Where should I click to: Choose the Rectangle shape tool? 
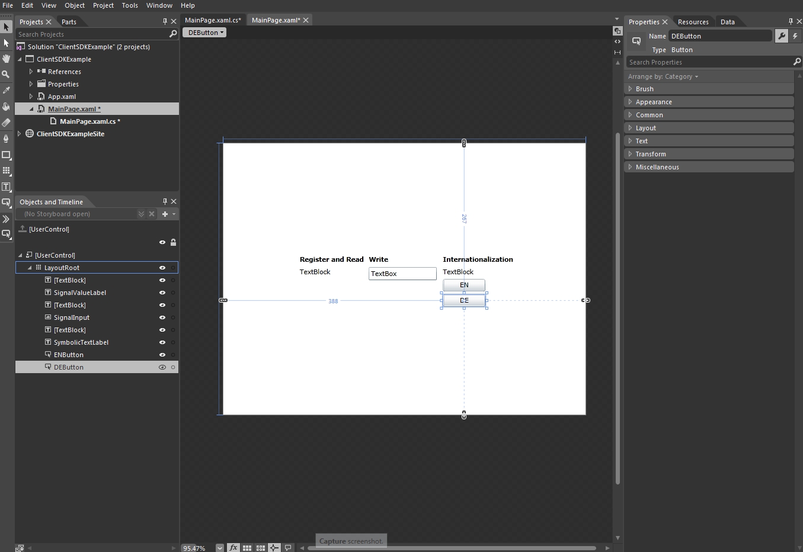pyautogui.click(x=6, y=155)
